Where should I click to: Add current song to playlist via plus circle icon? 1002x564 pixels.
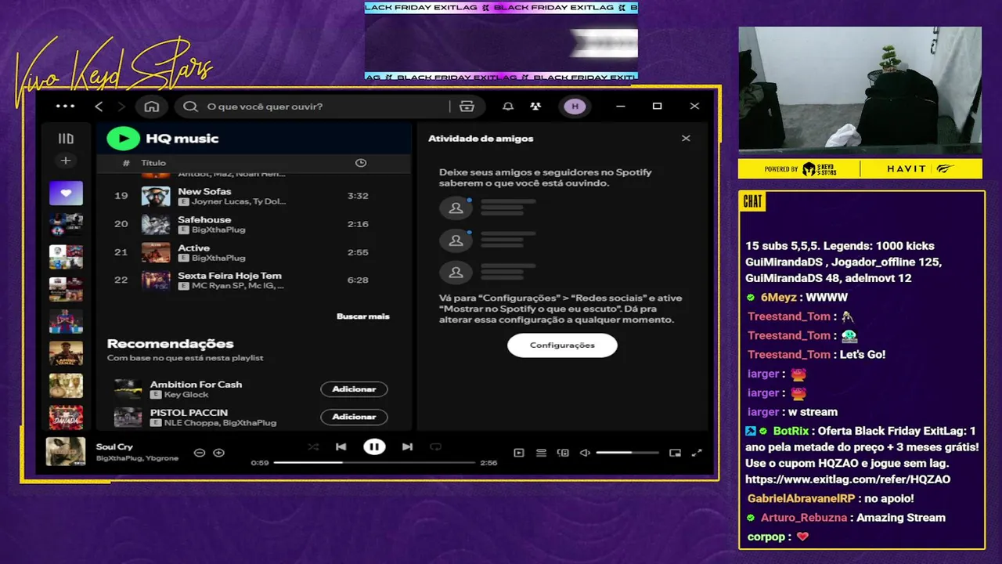coord(219,453)
